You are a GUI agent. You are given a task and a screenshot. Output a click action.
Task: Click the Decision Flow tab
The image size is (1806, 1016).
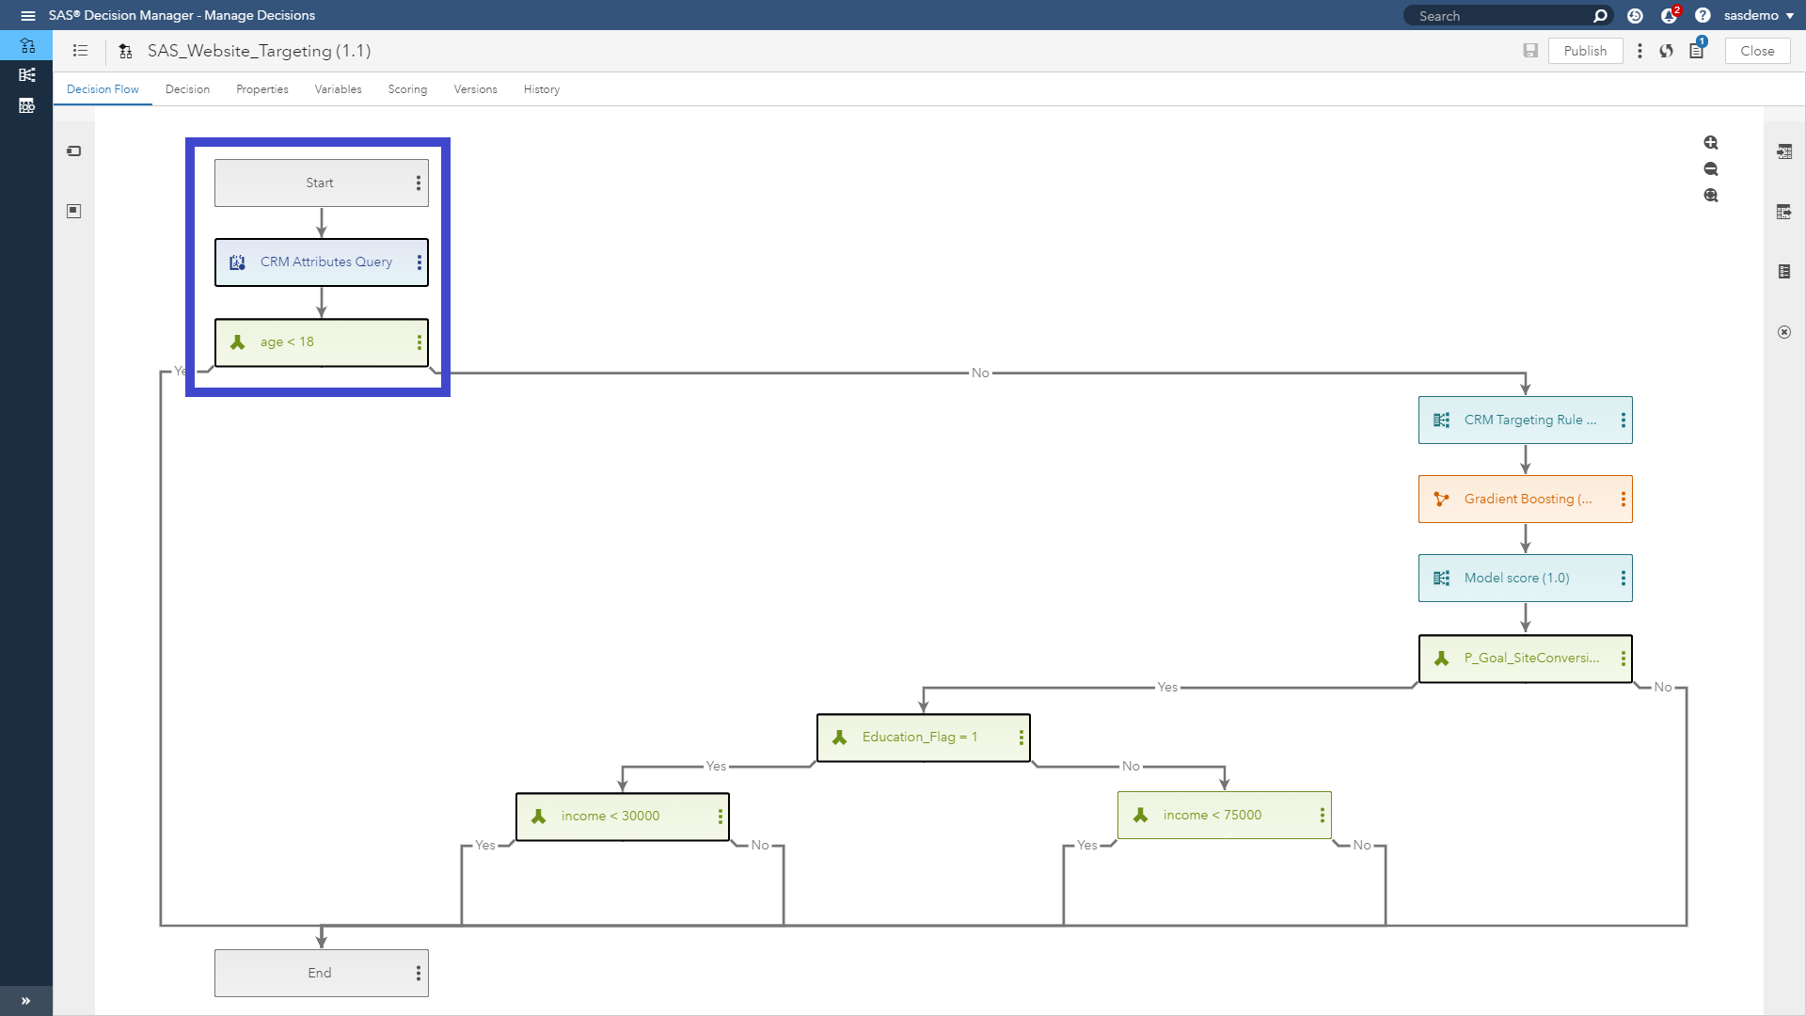click(x=103, y=88)
